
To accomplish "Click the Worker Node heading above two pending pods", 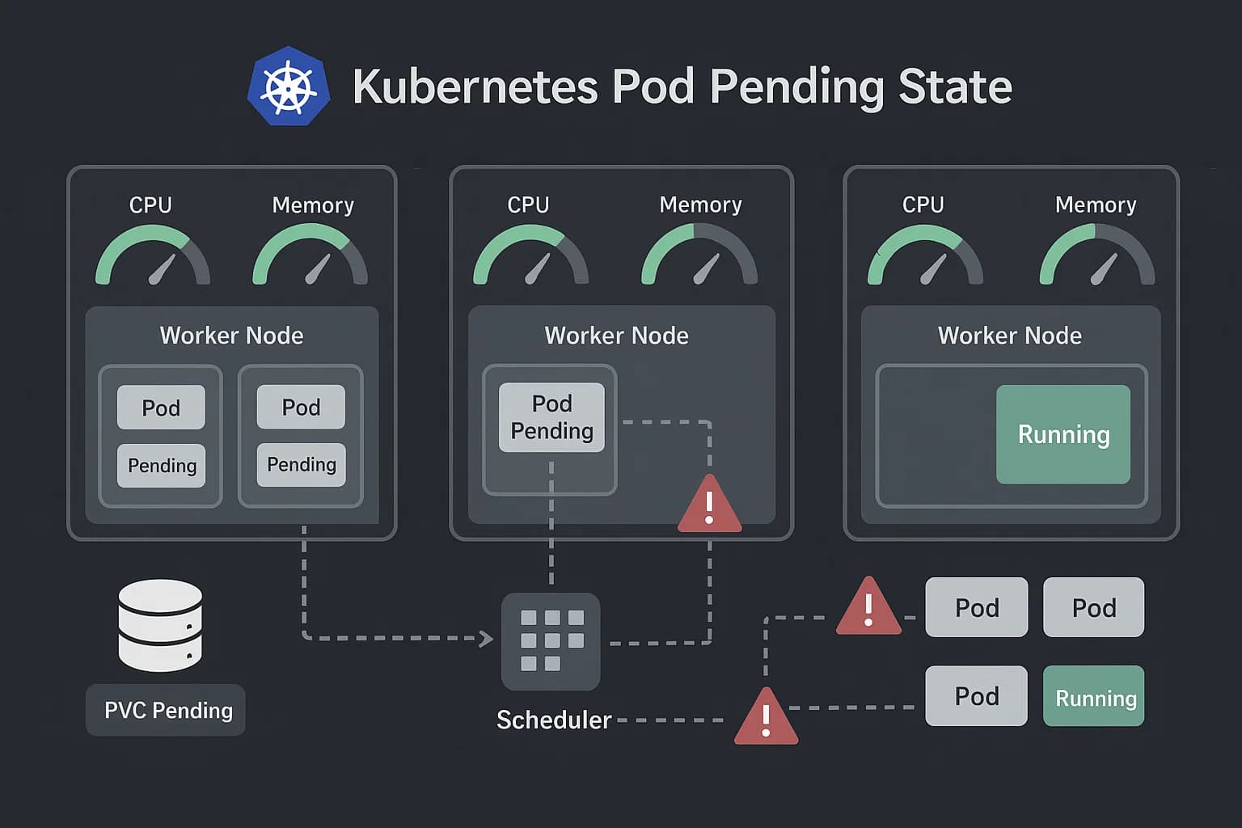I will 231,336.
